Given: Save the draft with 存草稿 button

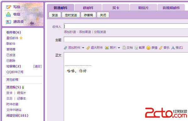Looking at the screenshot, I should click(89, 15).
